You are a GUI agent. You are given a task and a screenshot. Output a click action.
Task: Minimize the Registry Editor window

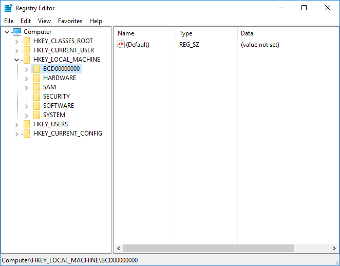tap(281, 8)
